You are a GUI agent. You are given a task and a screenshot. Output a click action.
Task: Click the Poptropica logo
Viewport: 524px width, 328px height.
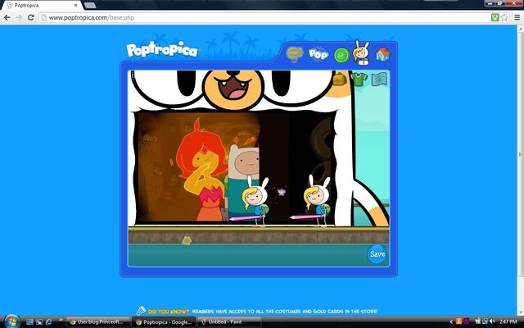coord(162,50)
